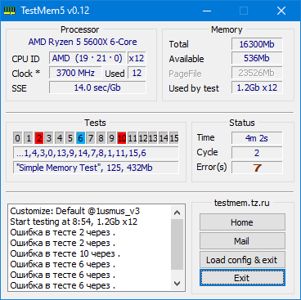Click the 14.0 sec/Gb SSE value
The image size is (301, 300).
[97, 87]
